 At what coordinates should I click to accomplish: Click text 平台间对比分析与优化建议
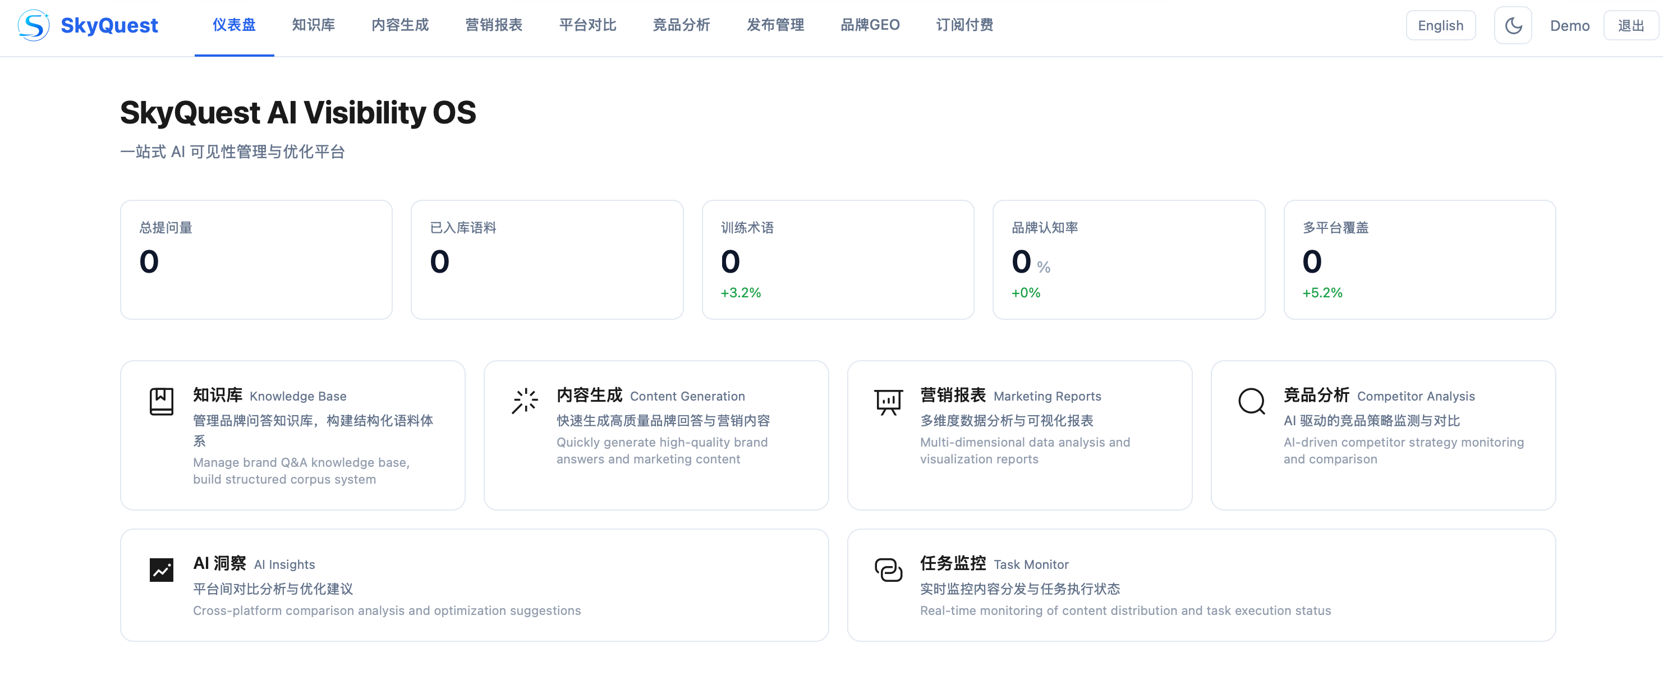coord(273,589)
